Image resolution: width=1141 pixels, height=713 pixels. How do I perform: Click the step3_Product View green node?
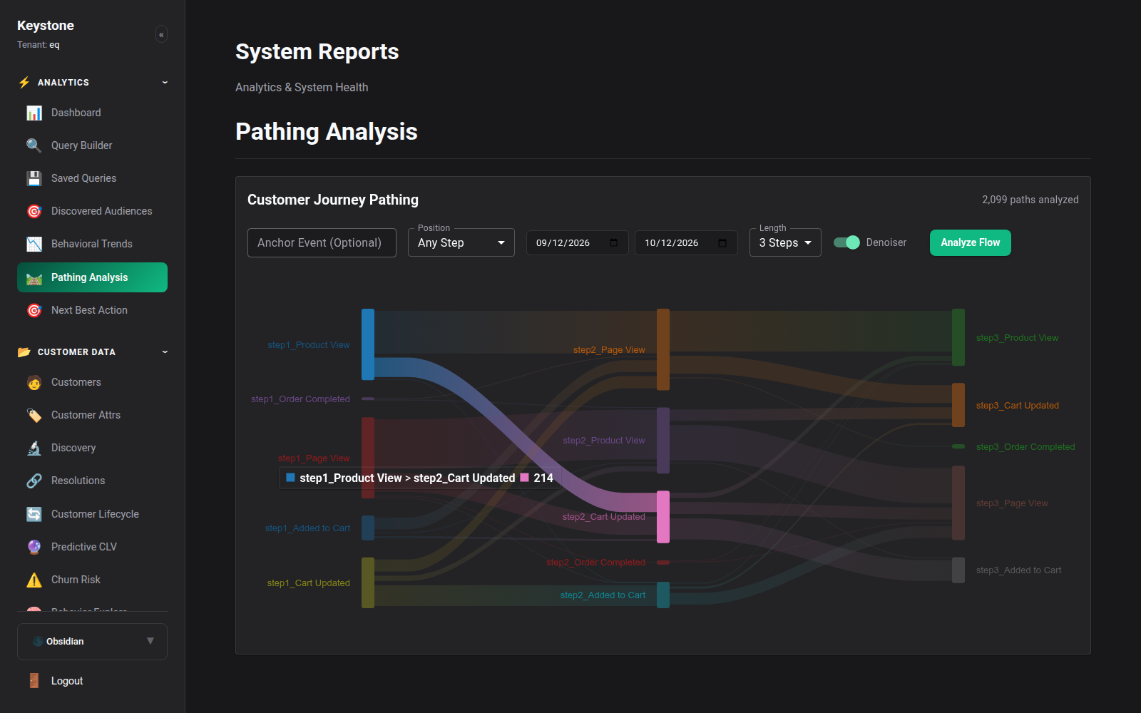(x=958, y=337)
